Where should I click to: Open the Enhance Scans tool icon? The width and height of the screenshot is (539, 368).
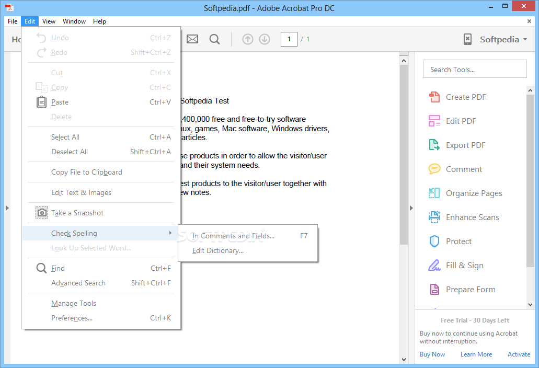coord(434,217)
